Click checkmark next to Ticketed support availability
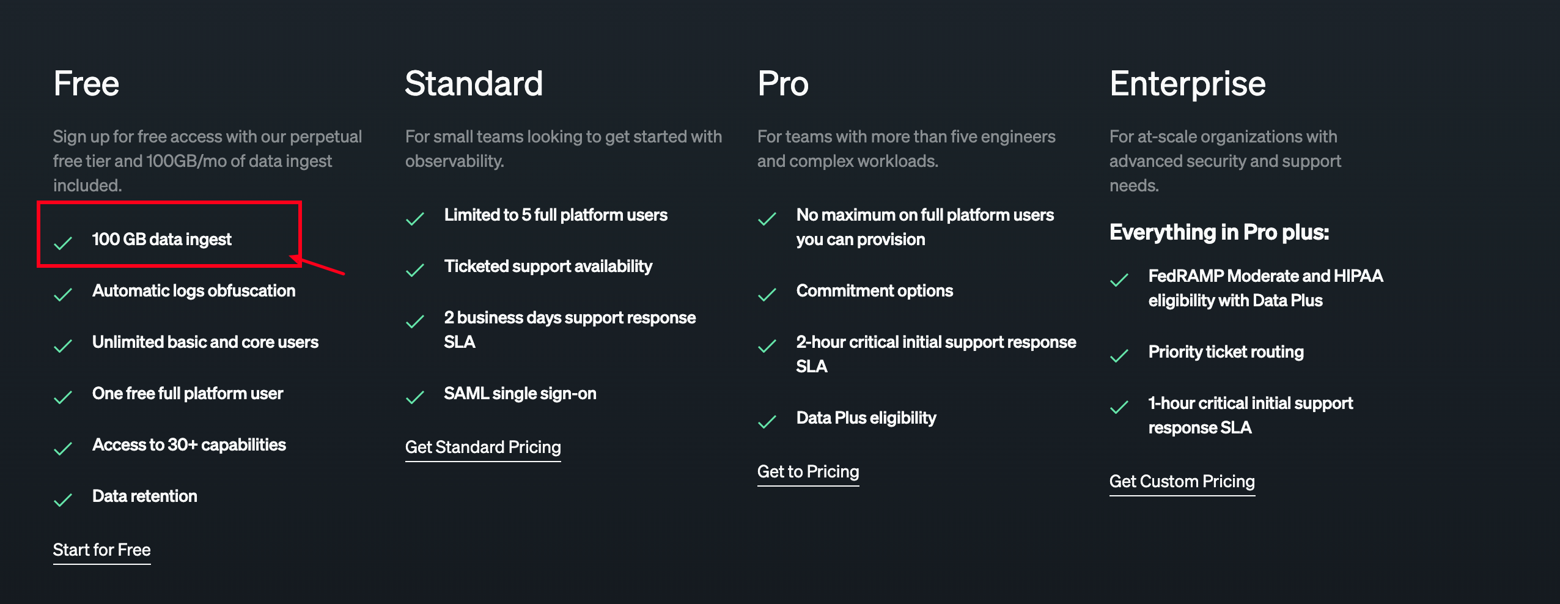1560x604 pixels. click(415, 270)
